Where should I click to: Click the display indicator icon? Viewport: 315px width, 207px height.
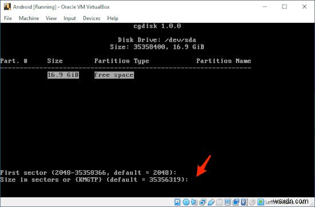(227, 202)
